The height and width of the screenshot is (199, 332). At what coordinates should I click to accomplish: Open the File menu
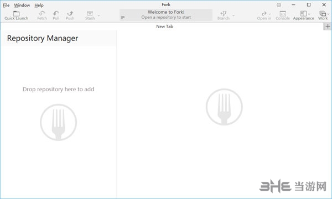6,5
